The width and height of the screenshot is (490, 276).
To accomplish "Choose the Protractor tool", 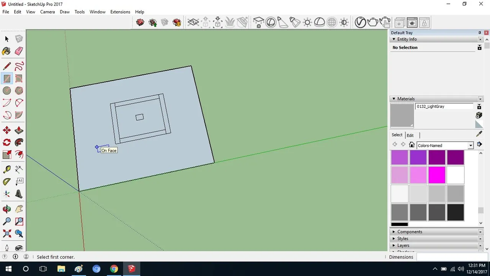I will coord(7,182).
